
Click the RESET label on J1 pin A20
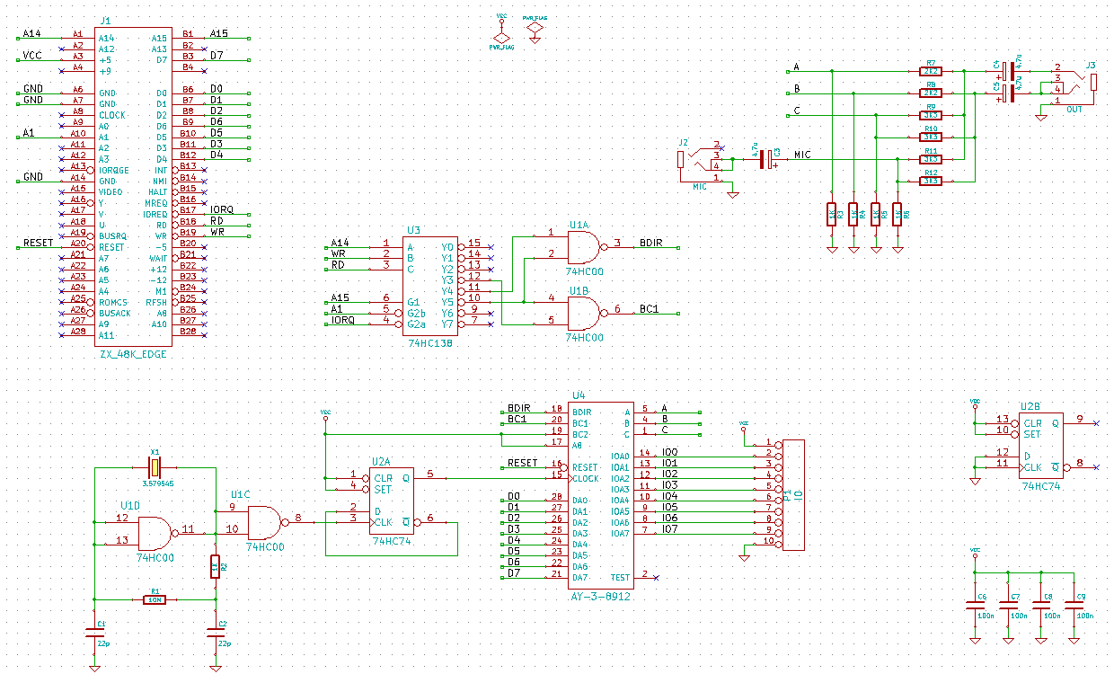pyautogui.click(x=38, y=243)
